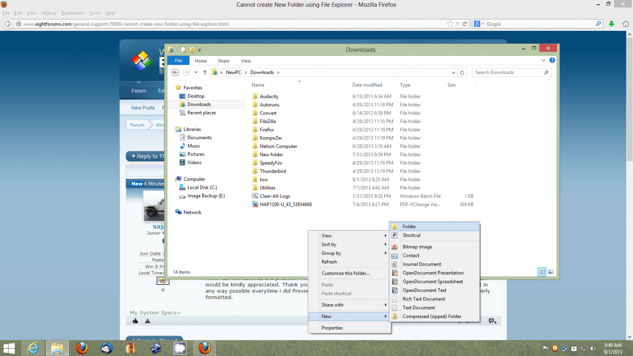Click the Properties icon in Explorer's quick access toolbar

183,49
